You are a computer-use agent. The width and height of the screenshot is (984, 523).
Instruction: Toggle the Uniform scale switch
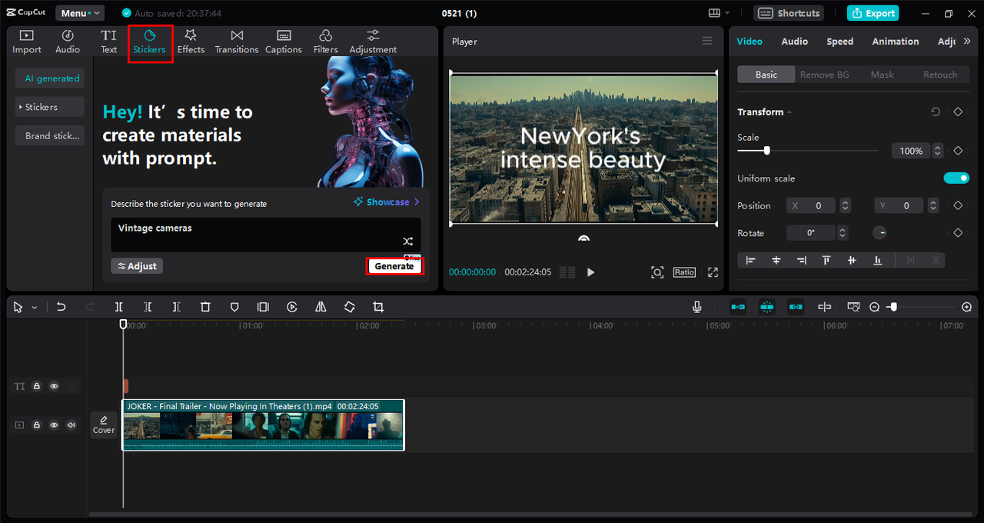coord(956,178)
